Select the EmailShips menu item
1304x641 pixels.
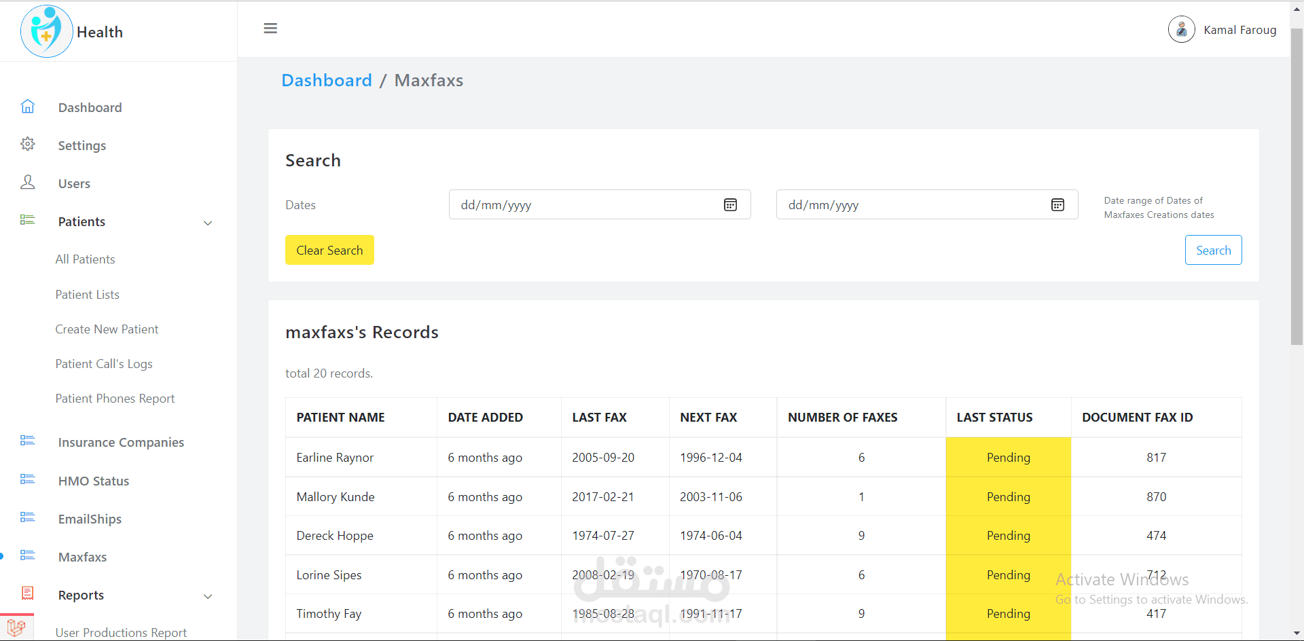point(90,519)
